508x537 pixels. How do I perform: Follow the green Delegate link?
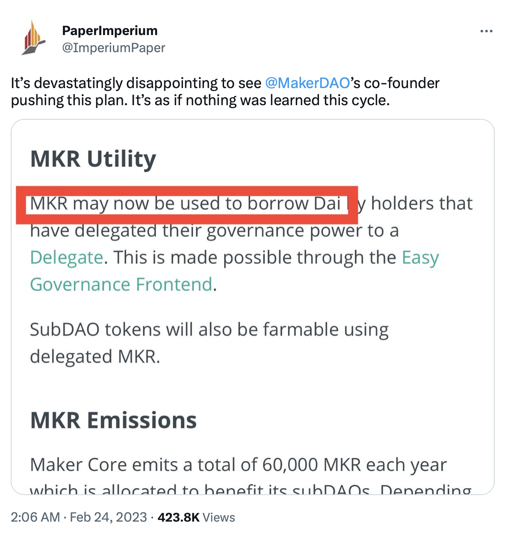(66, 258)
